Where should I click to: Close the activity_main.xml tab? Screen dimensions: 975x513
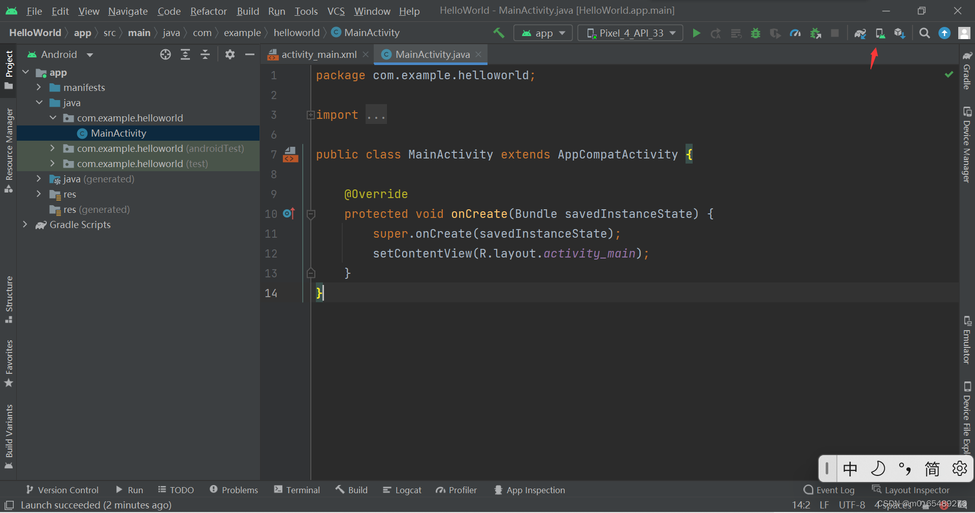[x=366, y=54]
